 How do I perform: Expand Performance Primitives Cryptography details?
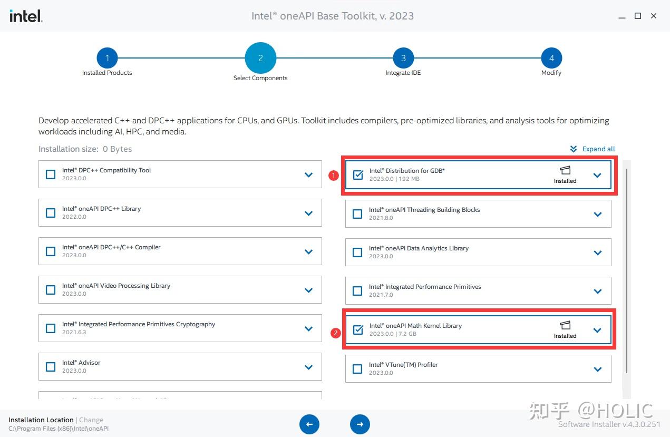tap(308, 329)
